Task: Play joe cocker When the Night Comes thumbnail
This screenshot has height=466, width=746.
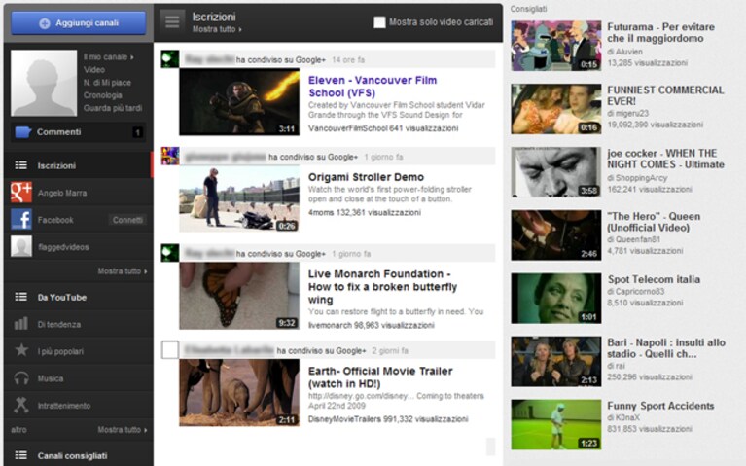Action: 555,172
